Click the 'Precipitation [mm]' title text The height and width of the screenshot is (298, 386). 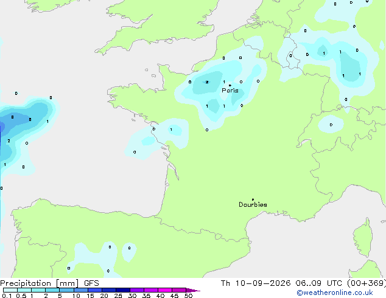point(40,283)
